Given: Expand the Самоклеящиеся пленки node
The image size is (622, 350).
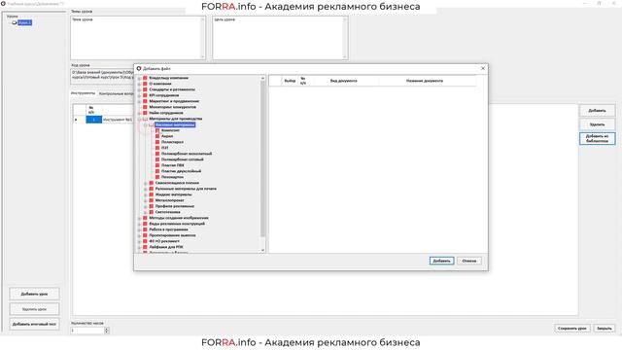Looking at the screenshot, I should point(146,183).
